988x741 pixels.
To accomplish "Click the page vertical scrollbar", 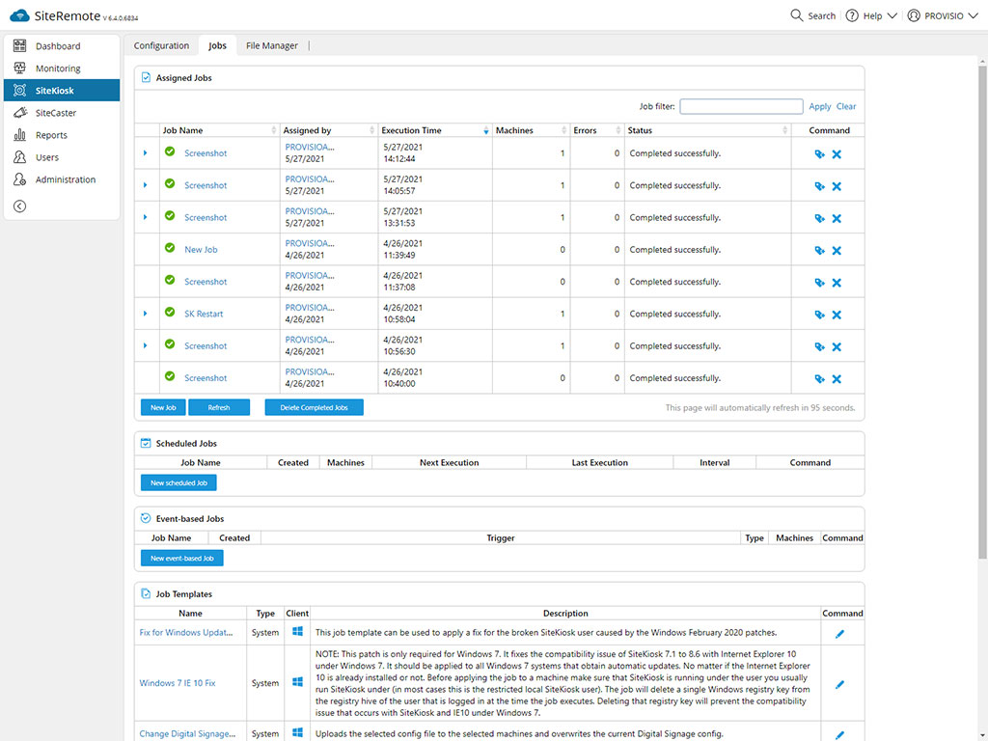I will tap(982, 312).
